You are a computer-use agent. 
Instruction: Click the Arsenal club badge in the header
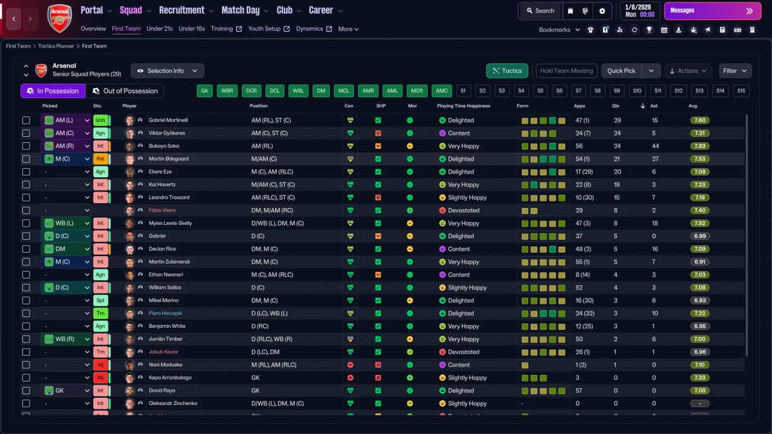[59, 18]
